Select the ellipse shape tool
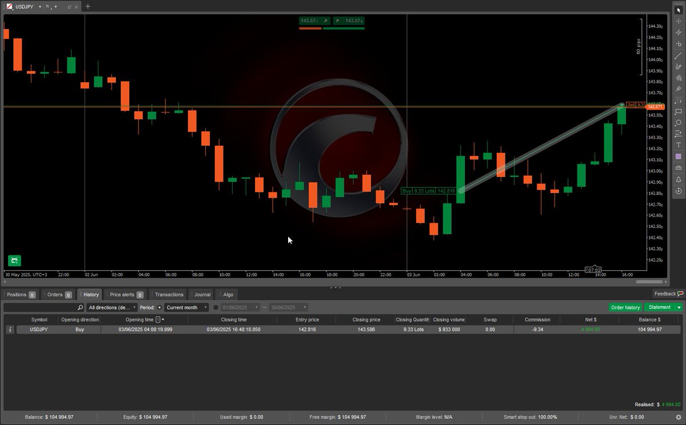Screen dimensions: 686x425 [x=679, y=123]
